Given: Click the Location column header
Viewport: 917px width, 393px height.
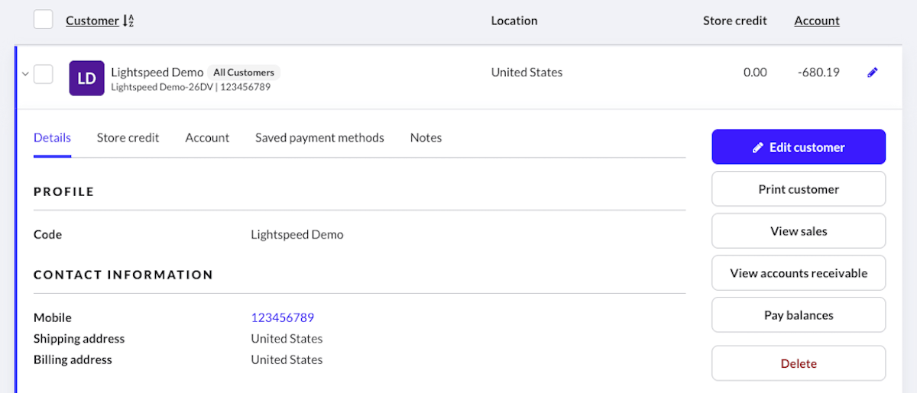Looking at the screenshot, I should (x=514, y=21).
